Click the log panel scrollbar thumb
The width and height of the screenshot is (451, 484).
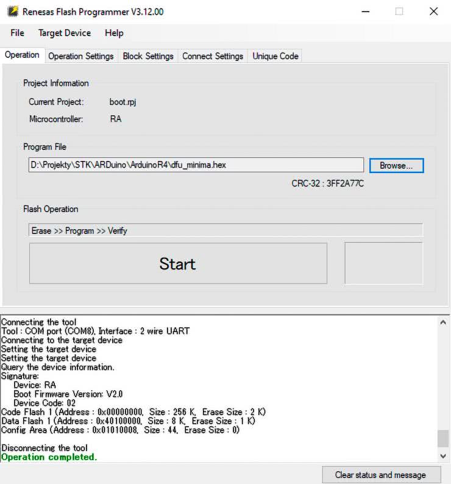pos(443,438)
